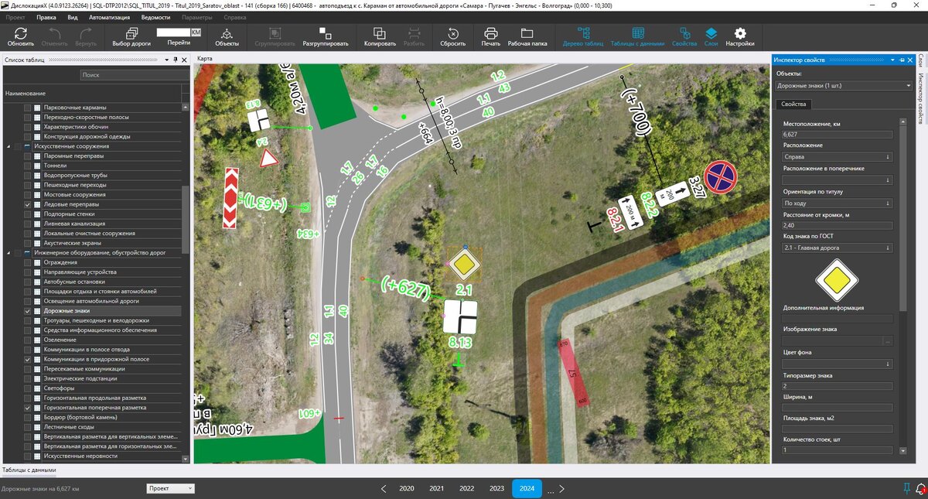Select year 2020 in timeline
This screenshot has width=928, height=499.
coord(407,488)
